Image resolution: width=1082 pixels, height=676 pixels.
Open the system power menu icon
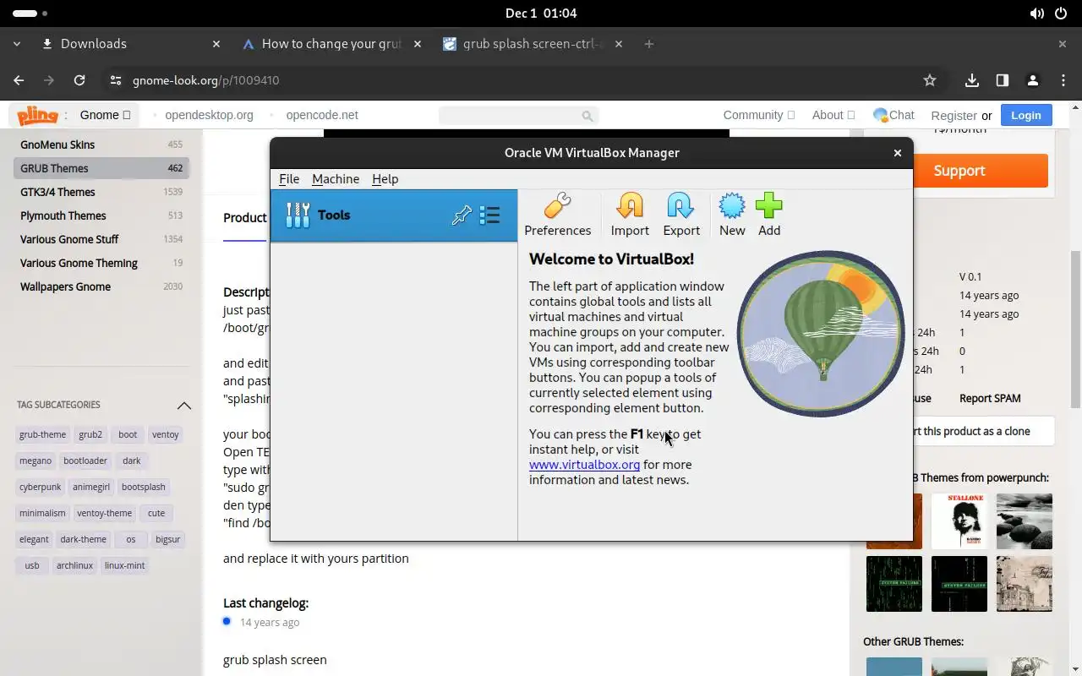click(1062, 14)
